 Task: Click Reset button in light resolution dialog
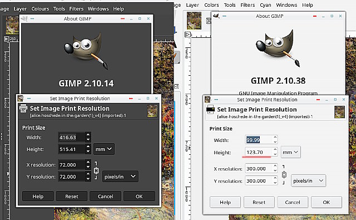[x=259, y=202]
